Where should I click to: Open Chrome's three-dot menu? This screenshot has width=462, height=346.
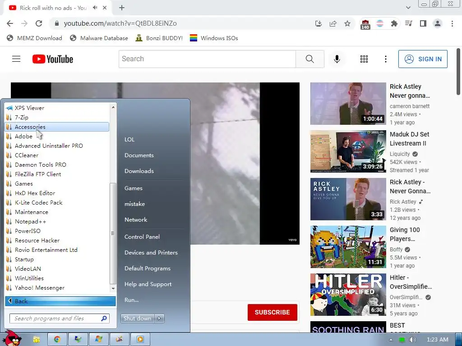coord(452,23)
